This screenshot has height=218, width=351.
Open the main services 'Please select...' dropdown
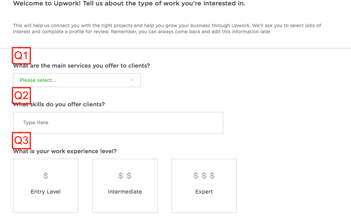pos(77,80)
